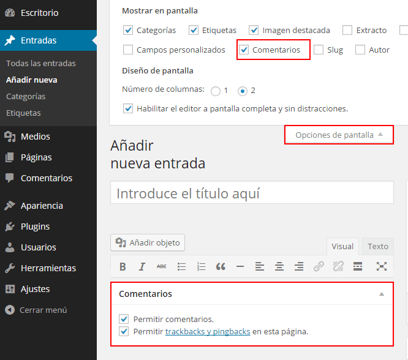
Task: Click the Cerrar menú arrow icon
Action: point(10,310)
